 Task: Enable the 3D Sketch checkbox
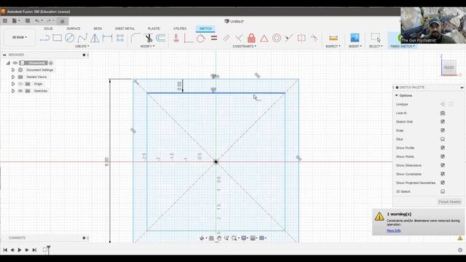pyautogui.click(x=443, y=191)
